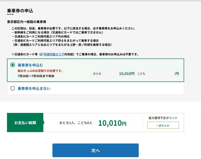Click the red 紙のきっぷのお受取りが必要です notice
The height and width of the screenshot is (159, 201).
(40, 71)
